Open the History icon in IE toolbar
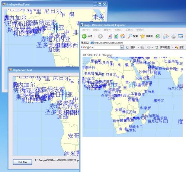Screen dimensions: 186x172 (x=158, y=36)
